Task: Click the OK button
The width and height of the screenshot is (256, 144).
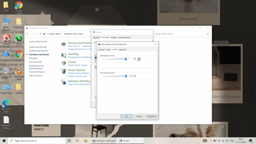Action: point(126,116)
